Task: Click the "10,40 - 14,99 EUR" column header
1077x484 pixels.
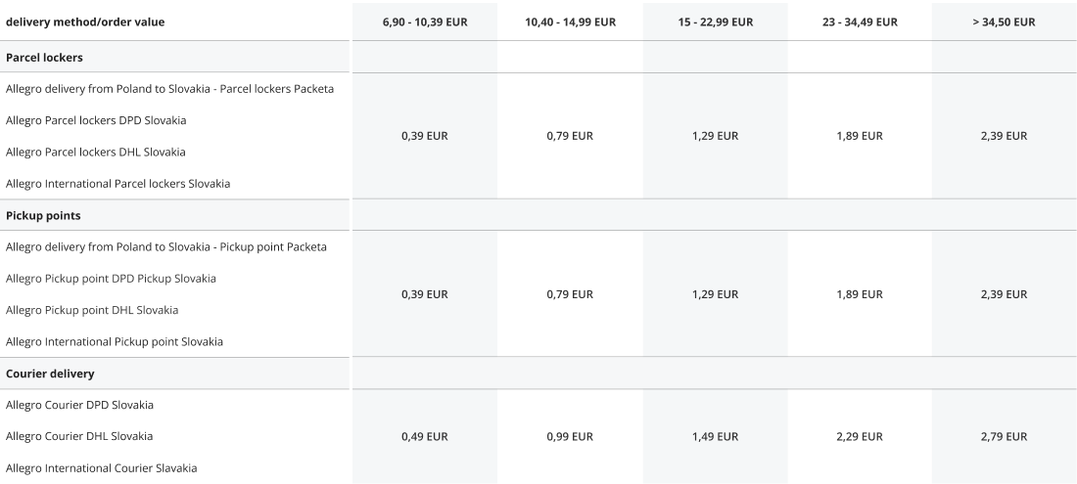Action: pyautogui.click(x=570, y=22)
